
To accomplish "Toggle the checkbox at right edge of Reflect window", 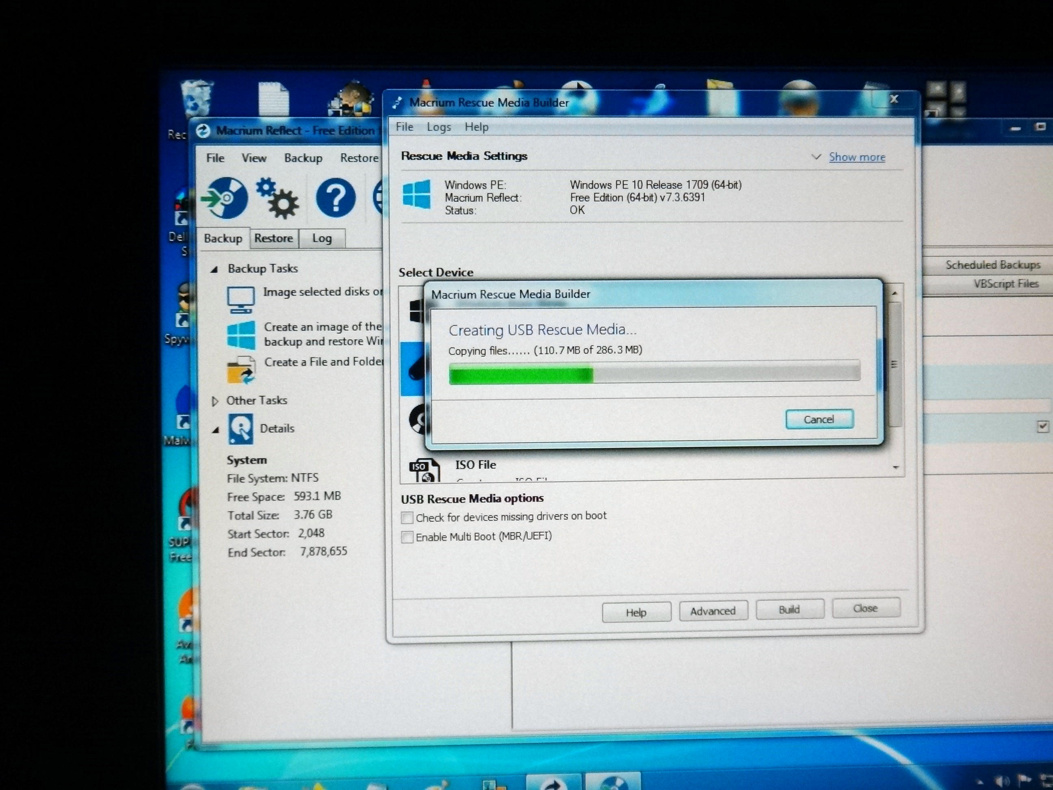I will pyautogui.click(x=1042, y=427).
